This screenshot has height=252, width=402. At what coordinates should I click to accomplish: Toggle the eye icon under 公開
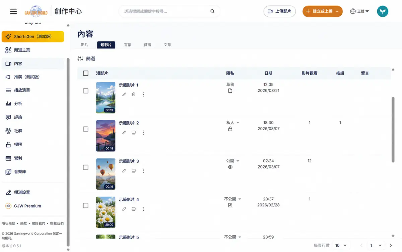pyautogui.click(x=230, y=167)
